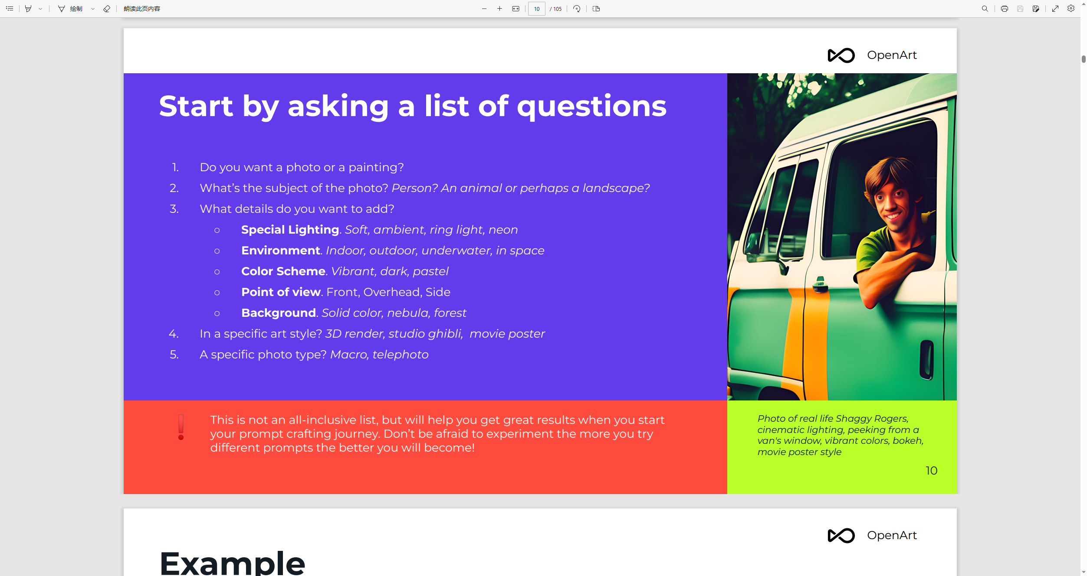Viewport: 1087px width, 576px height.
Task: Select the highlighter tool
Action: (x=28, y=9)
